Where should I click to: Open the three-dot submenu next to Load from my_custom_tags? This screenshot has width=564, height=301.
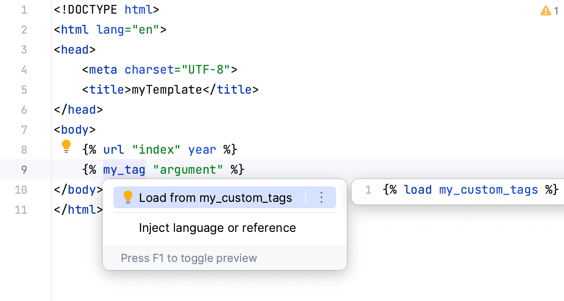[x=321, y=197]
